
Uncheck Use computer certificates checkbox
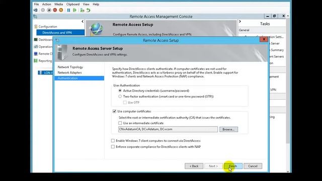tap(114, 111)
